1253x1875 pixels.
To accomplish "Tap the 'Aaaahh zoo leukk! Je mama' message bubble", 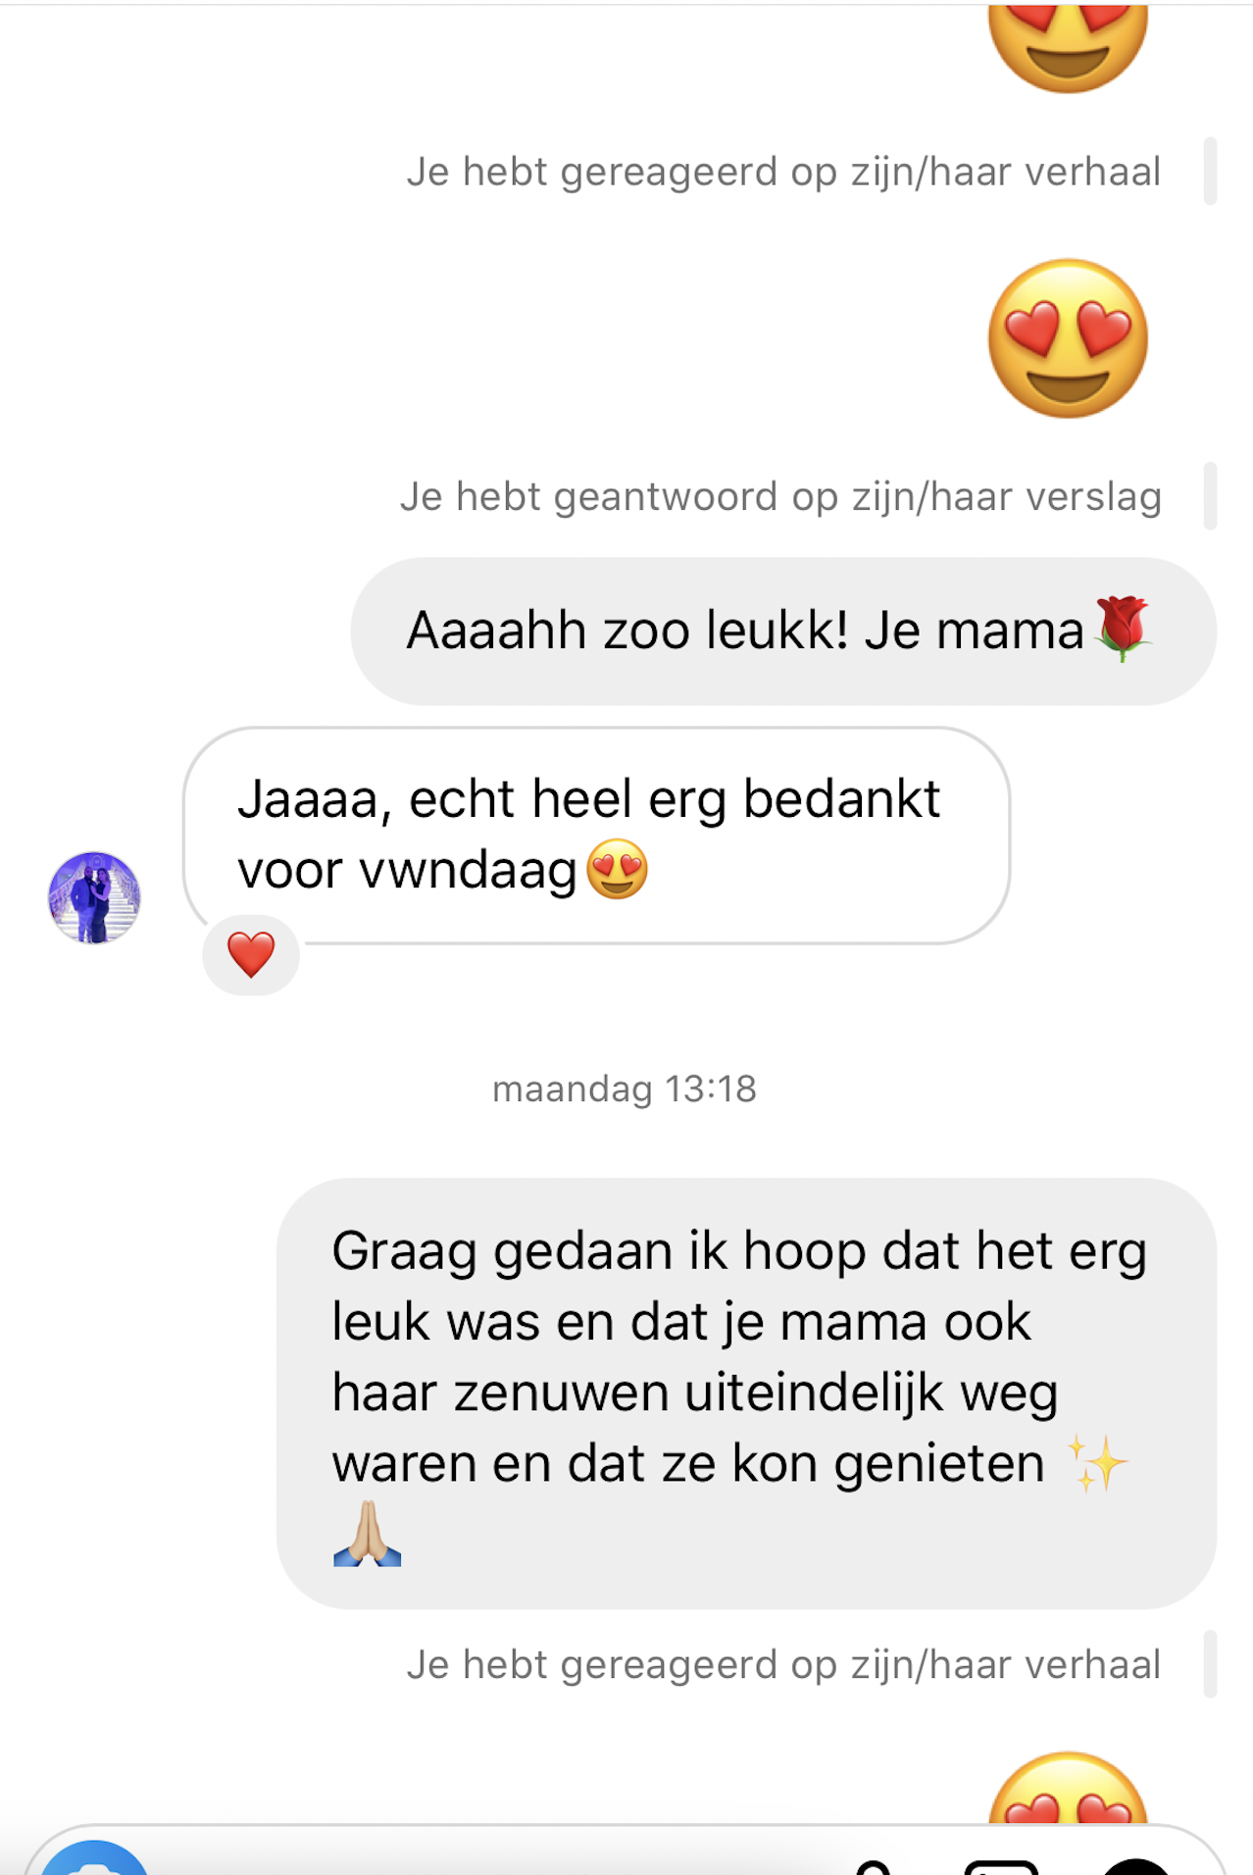I will [x=783, y=631].
